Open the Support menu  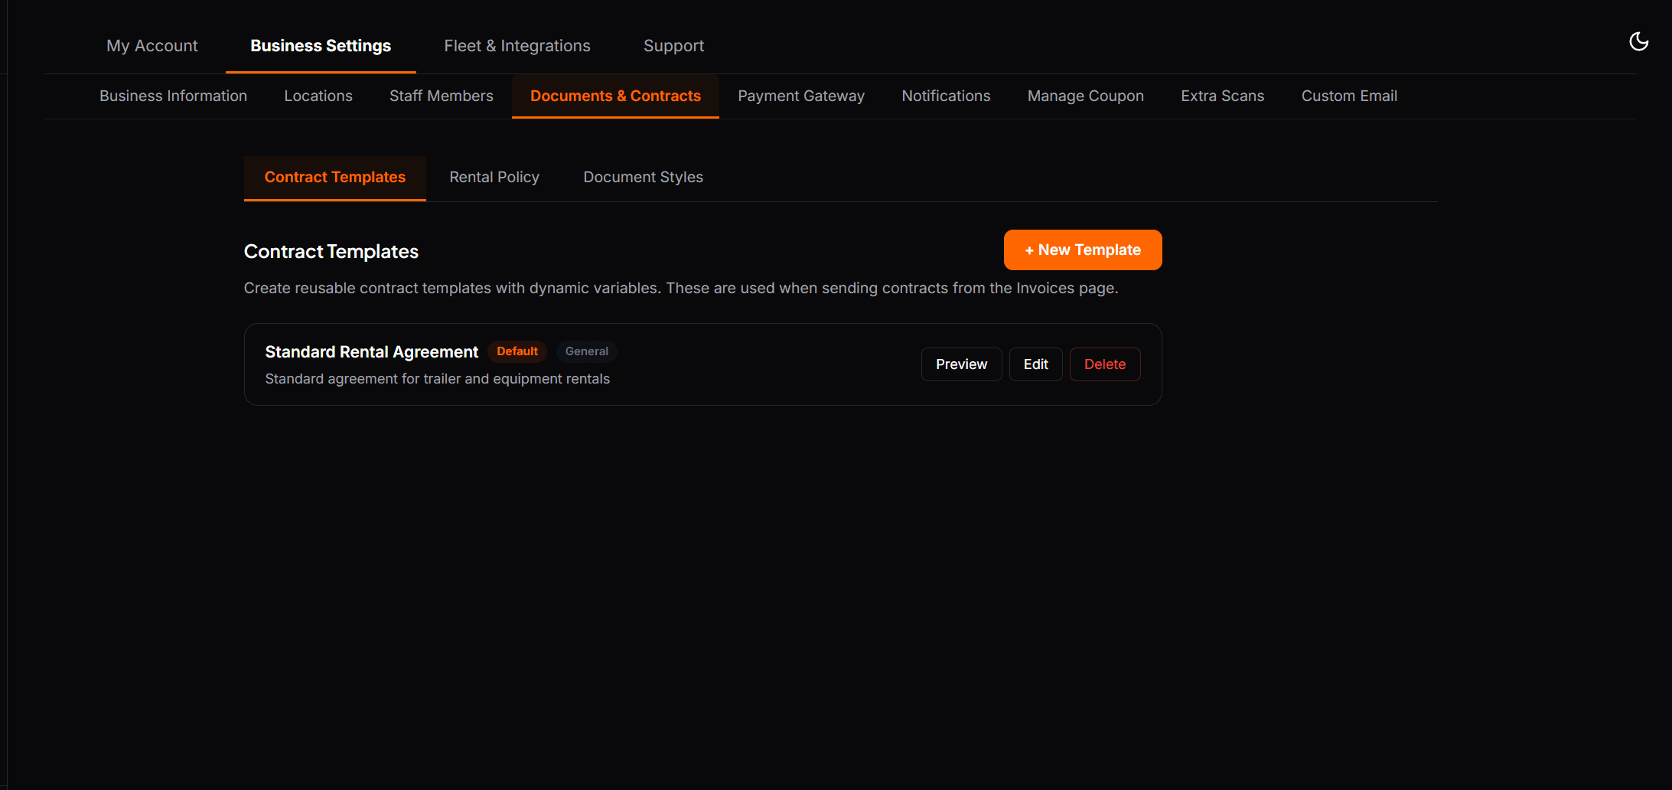tap(673, 45)
